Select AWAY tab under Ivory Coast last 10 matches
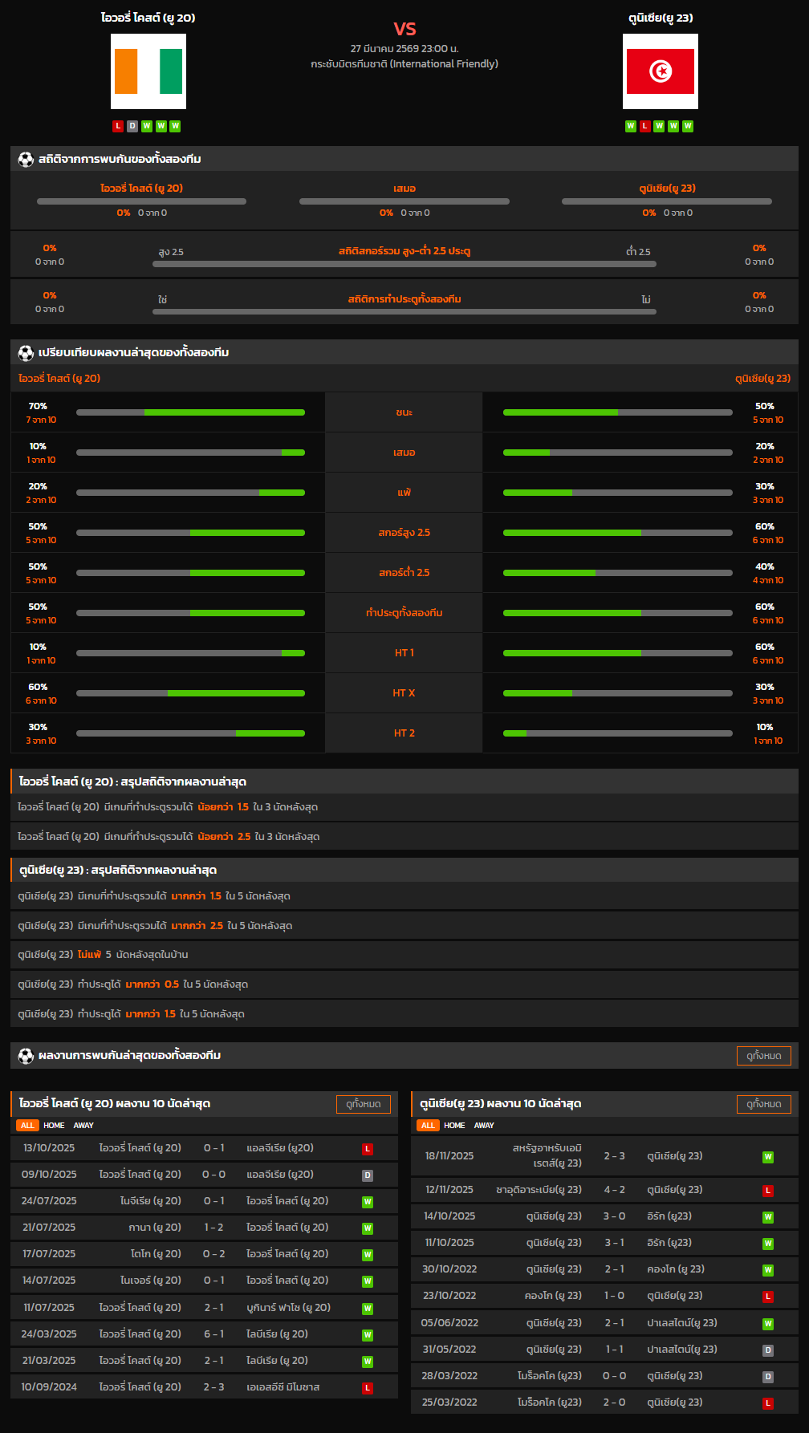Screen dimensions: 809x1433 83,1126
